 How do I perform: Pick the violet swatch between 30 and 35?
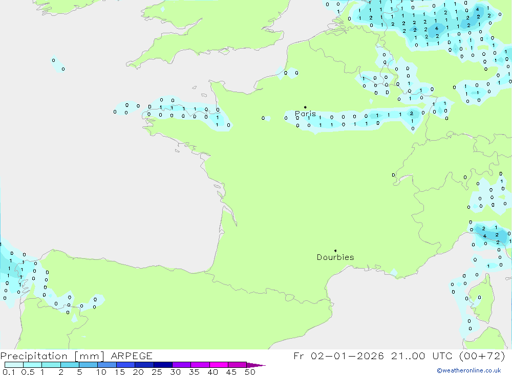coord(181,365)
